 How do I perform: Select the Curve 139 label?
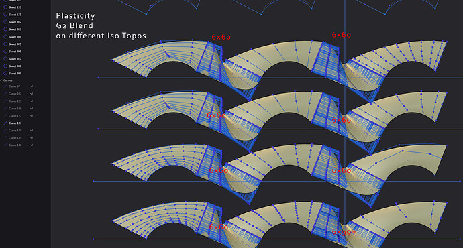click(x=15, y=137)
